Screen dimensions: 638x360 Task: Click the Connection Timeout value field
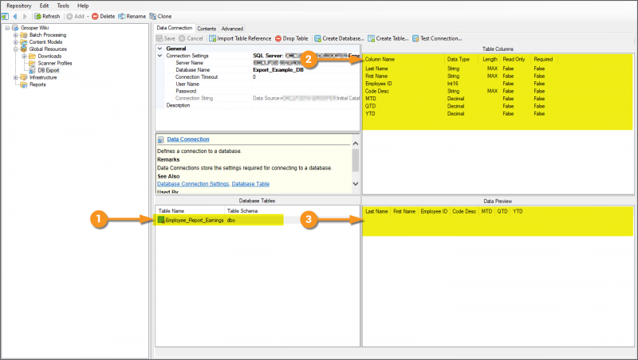coord(303,76)
